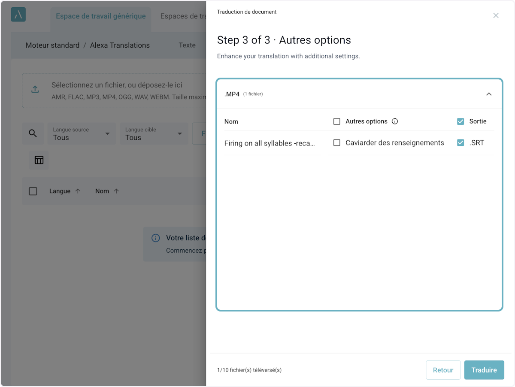Image resolution: width=515 pixels, height=387 pixels.
Task: Sort by Langue using arrow icon
Action: (78, 191)
